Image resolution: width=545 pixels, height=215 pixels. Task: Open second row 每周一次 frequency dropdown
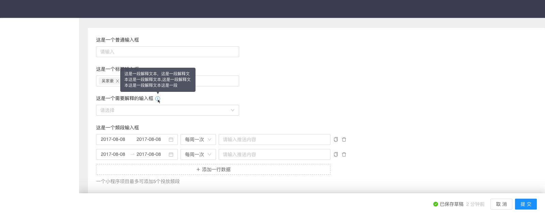tap(198, 154)
